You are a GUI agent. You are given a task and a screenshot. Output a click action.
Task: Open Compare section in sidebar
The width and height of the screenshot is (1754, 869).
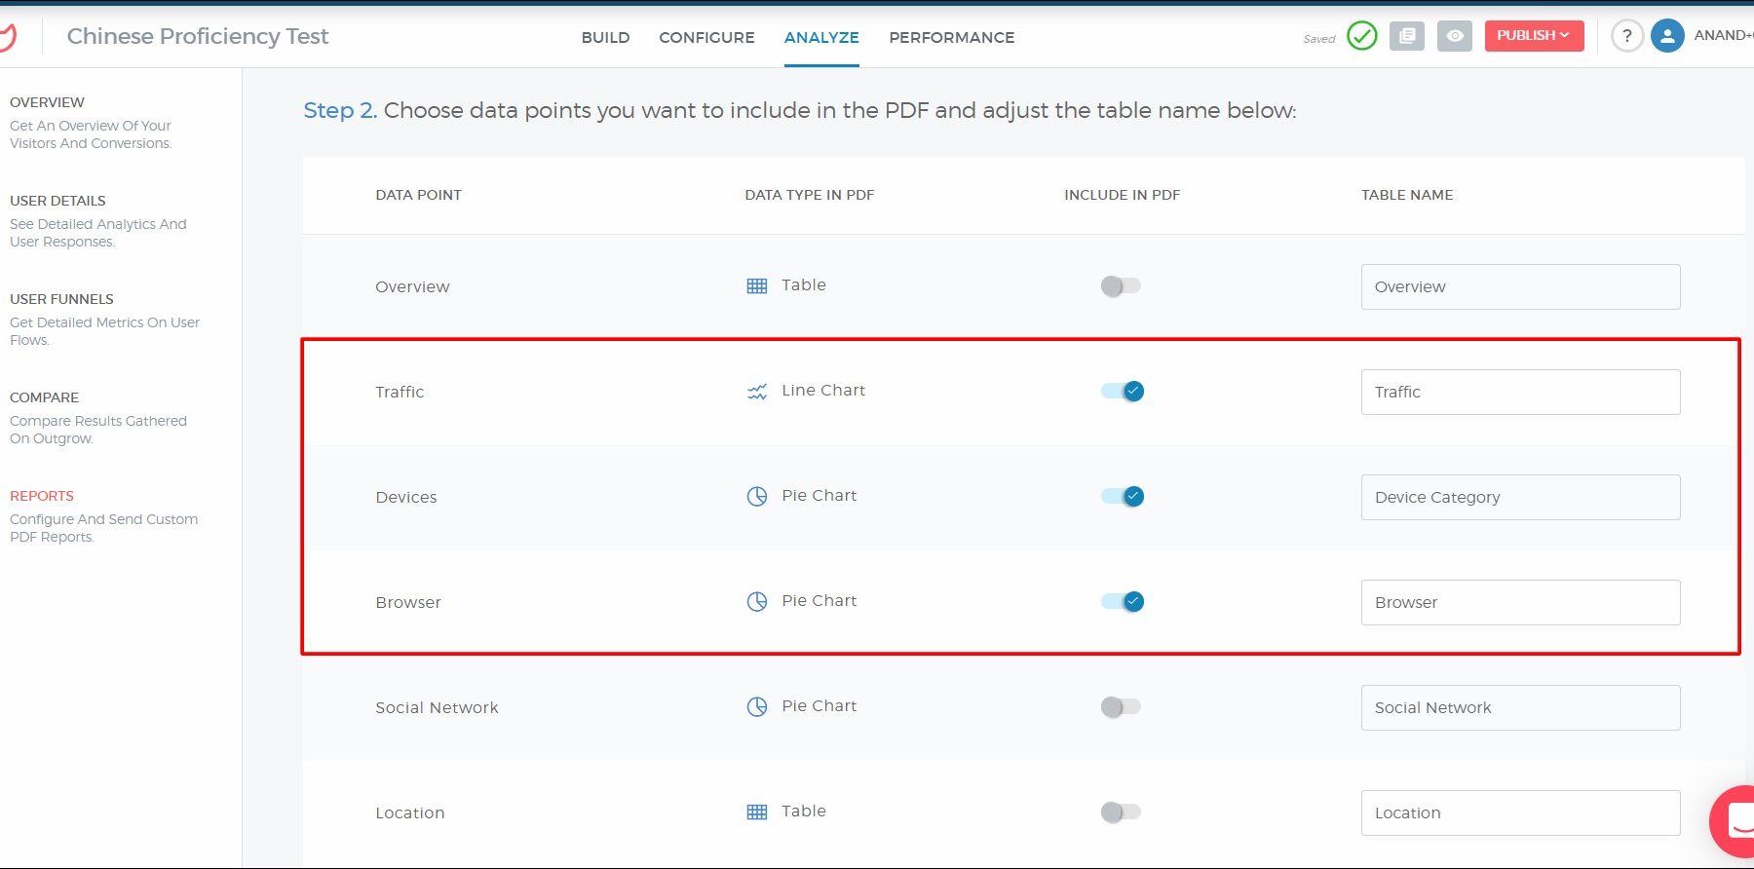pos(45,397)
